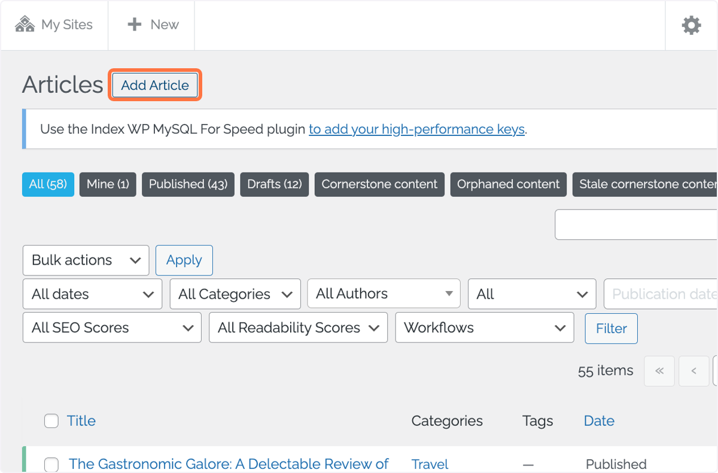Screen dimensions: 718x473
Task: Click the 55 items count text
Action: [606, 371]
